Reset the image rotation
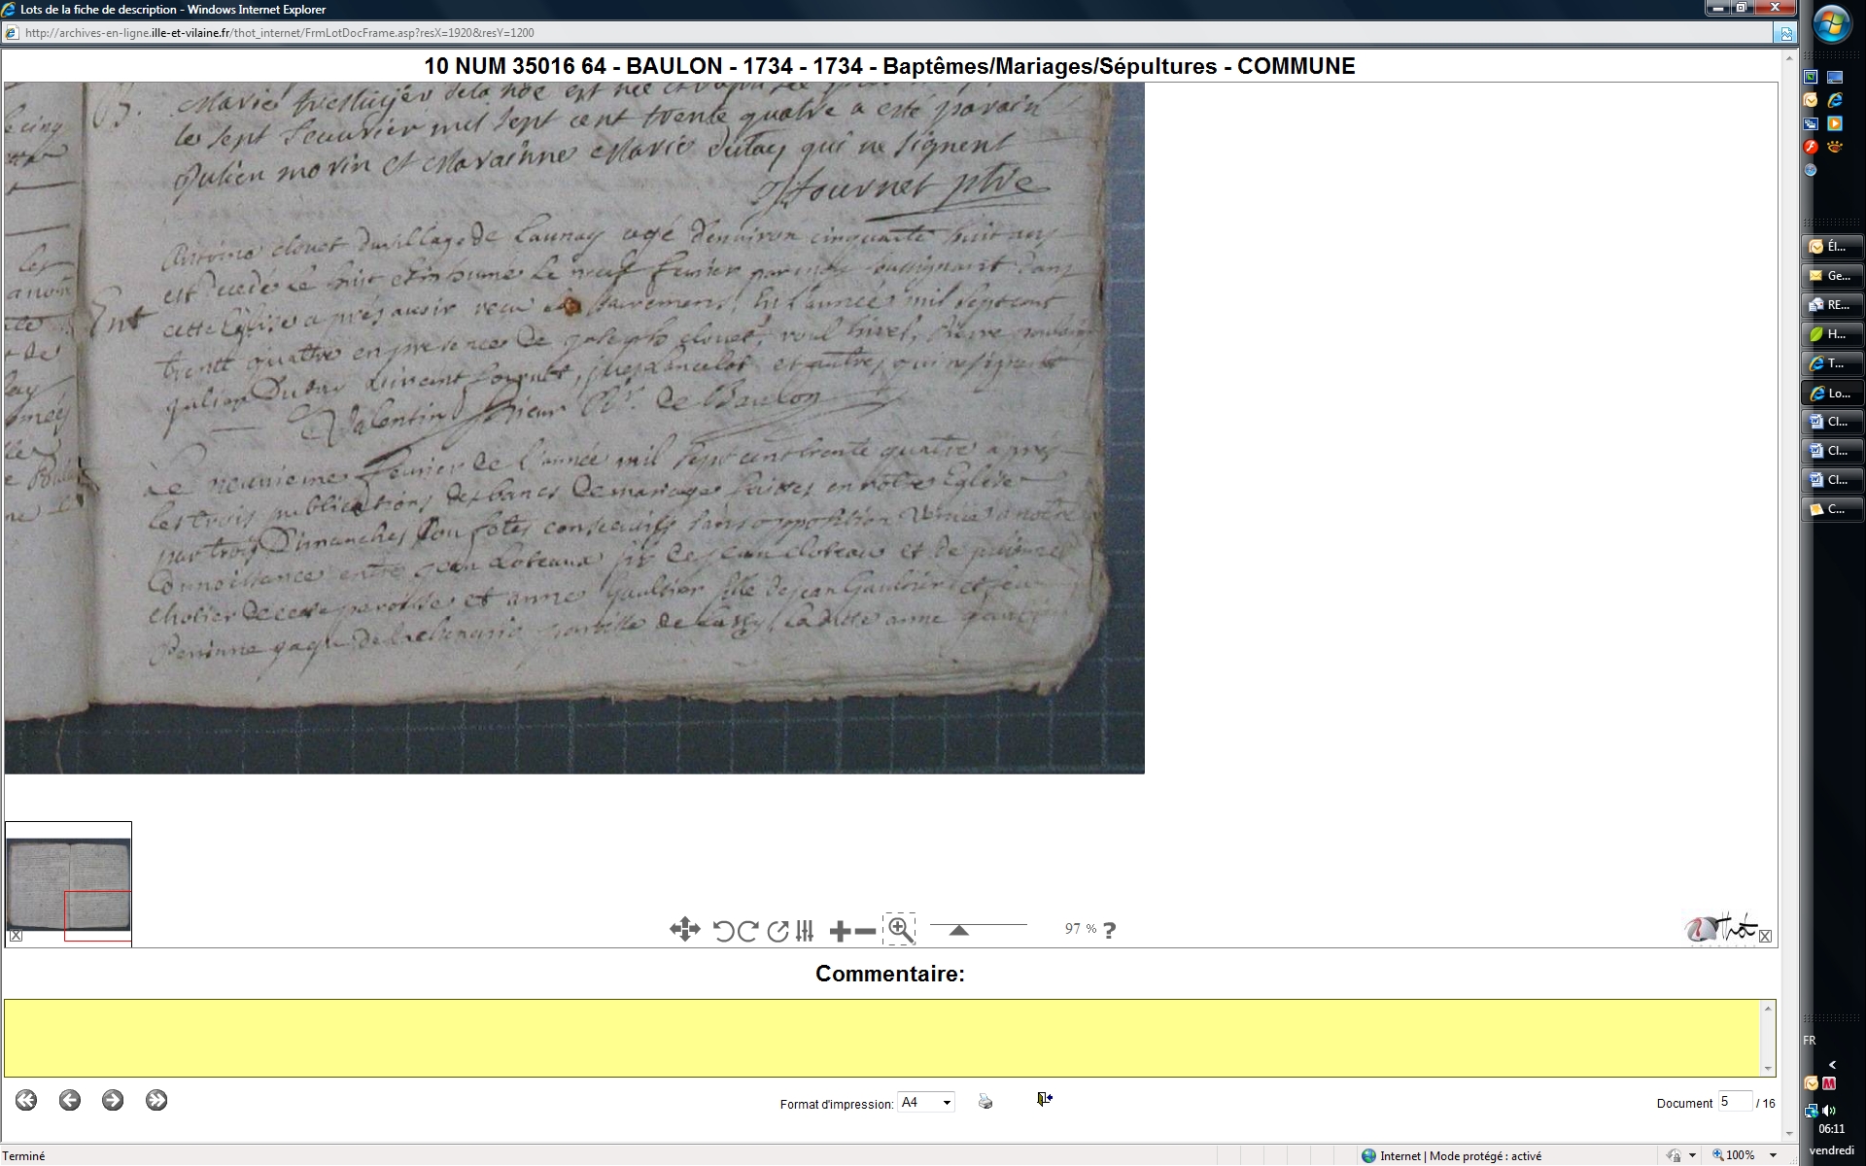The height and width of the screenshot is (1166, 1866). click(777, 931)
